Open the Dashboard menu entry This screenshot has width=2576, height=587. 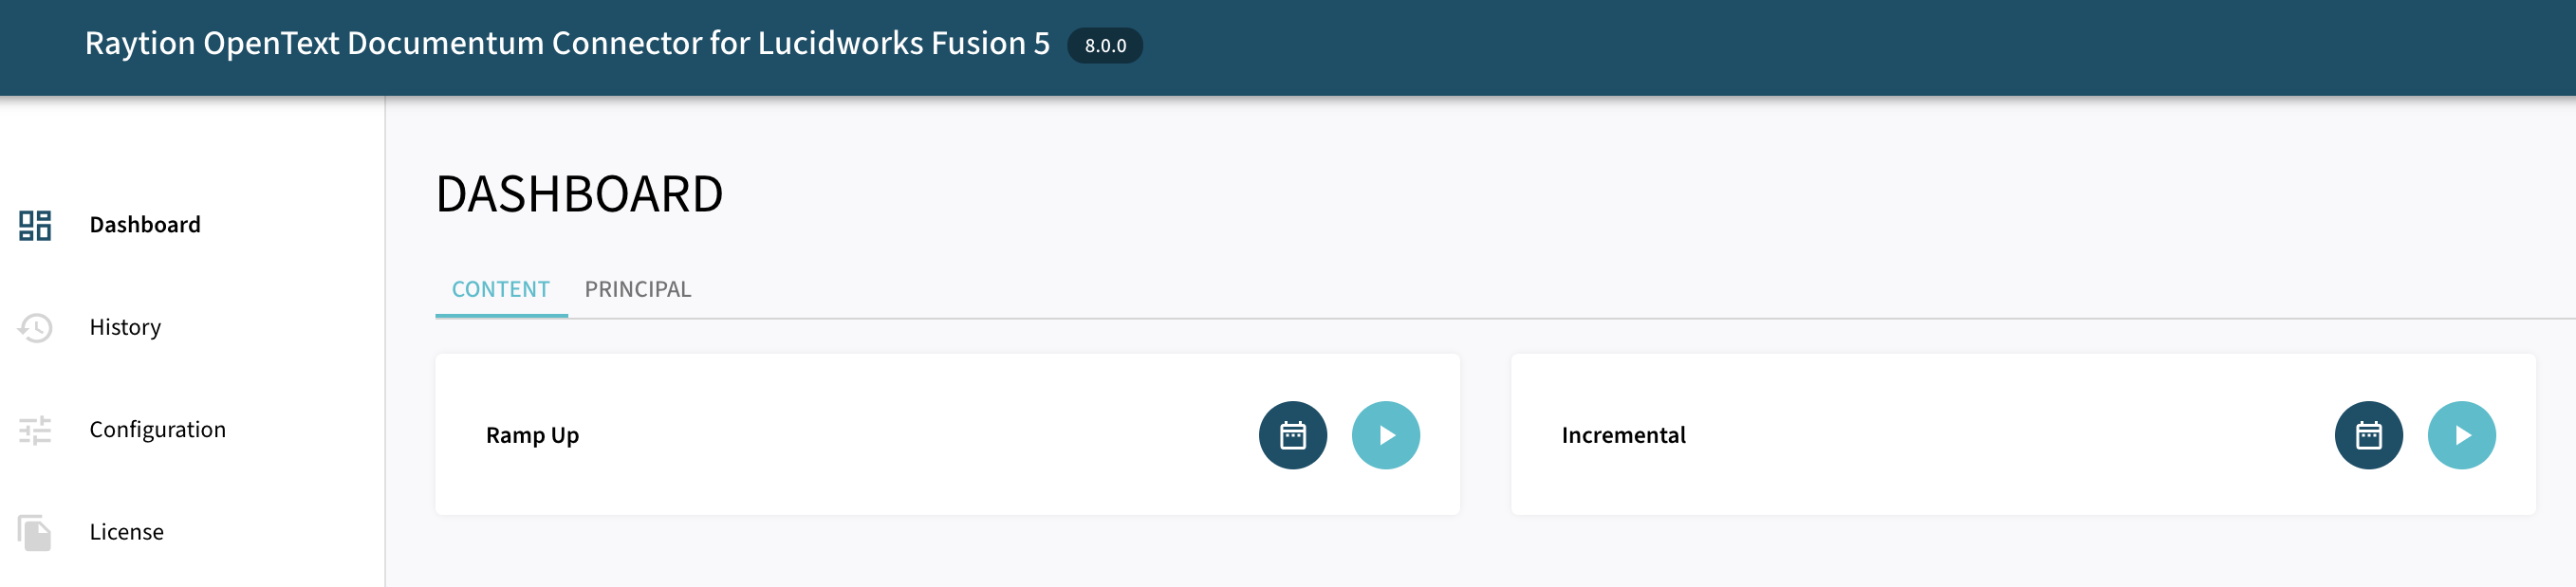pos(144,226)
